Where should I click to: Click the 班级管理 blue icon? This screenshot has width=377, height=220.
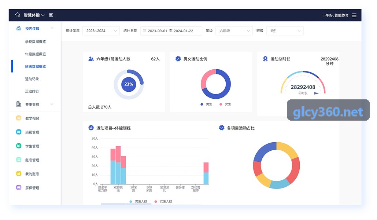pyautogui.click(x=19, y=132)
